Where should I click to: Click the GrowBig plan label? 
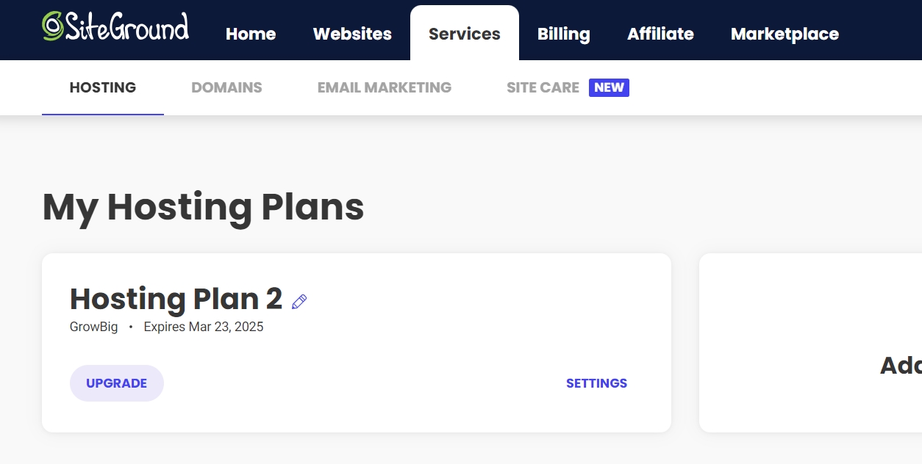(93, 327)
